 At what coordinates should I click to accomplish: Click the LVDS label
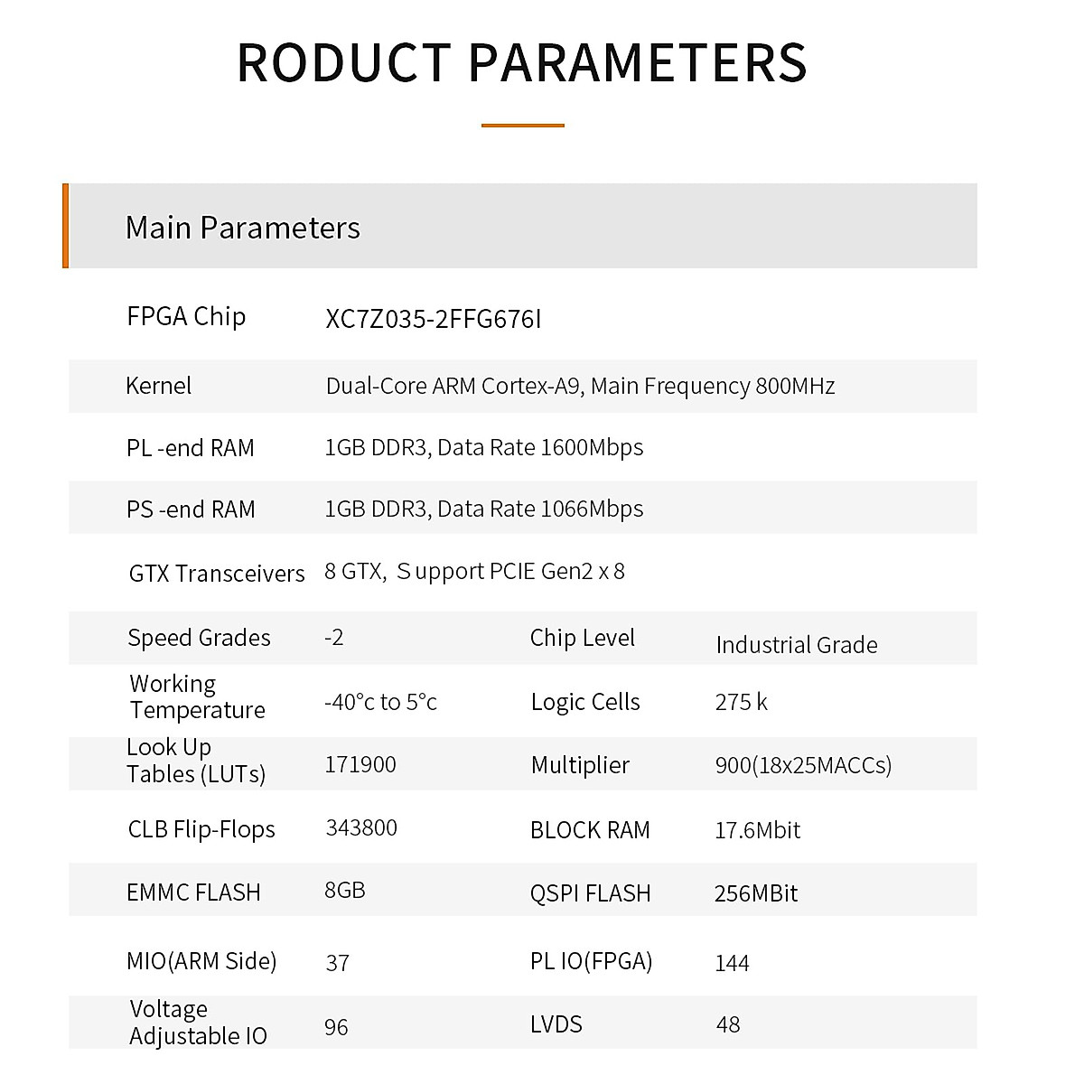pyautogui.click(x=556, y=1024)
